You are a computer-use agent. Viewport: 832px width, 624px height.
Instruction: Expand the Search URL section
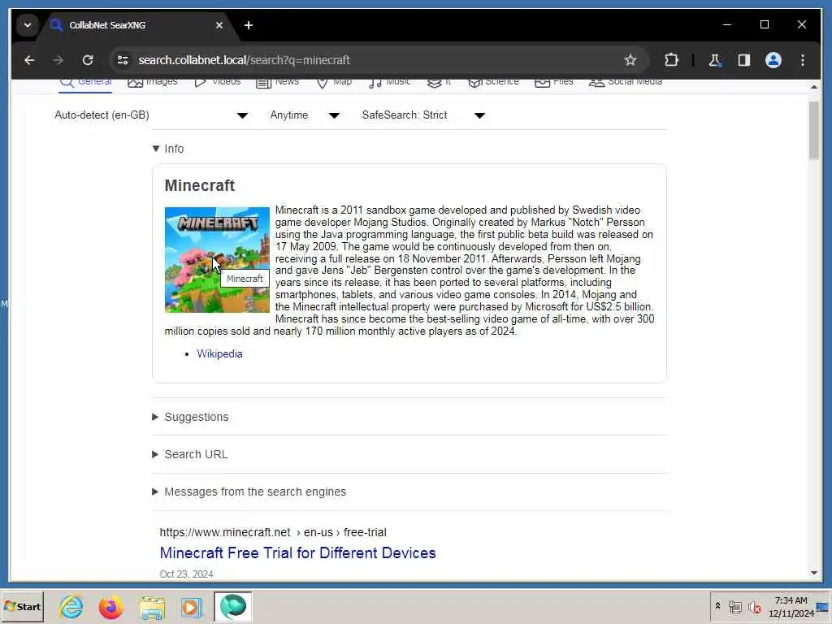[190, 454]
